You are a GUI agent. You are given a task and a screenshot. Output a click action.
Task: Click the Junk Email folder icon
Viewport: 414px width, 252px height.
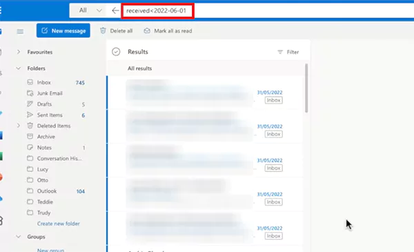(x=30, y=93)
